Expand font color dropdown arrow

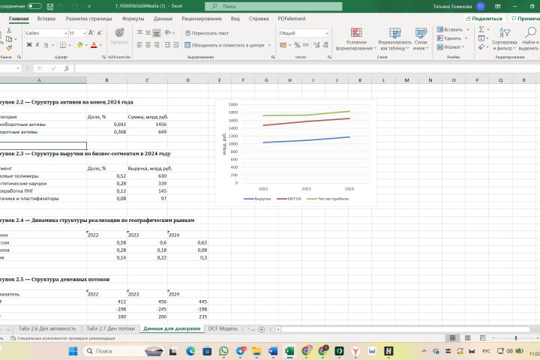100,45
